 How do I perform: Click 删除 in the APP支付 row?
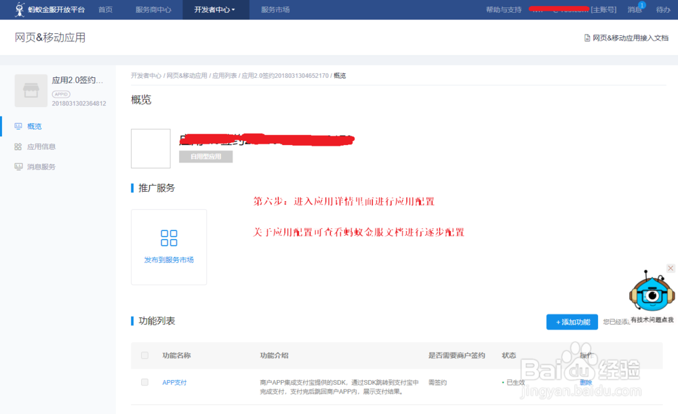(x=586, y=382)
